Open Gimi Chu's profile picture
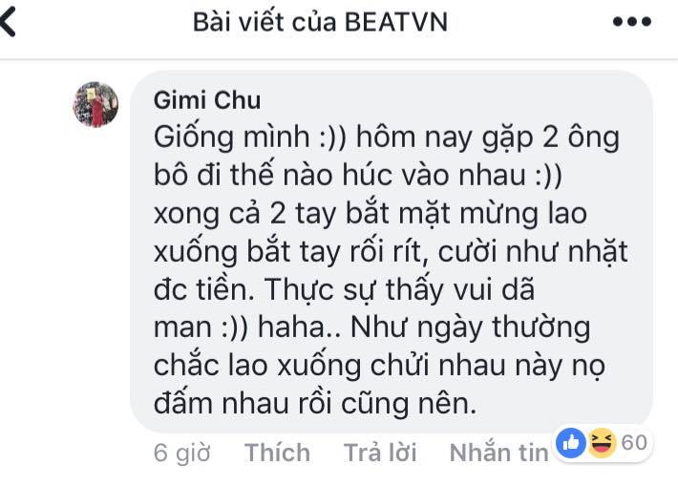678x487 pixels. pos(95,104)
